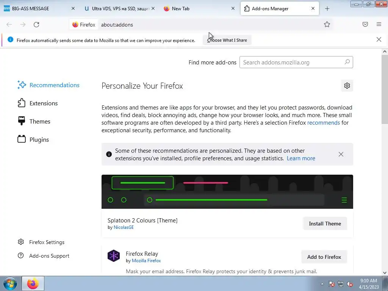Focus the Search addons.mozilla.org field

[296, 62]
